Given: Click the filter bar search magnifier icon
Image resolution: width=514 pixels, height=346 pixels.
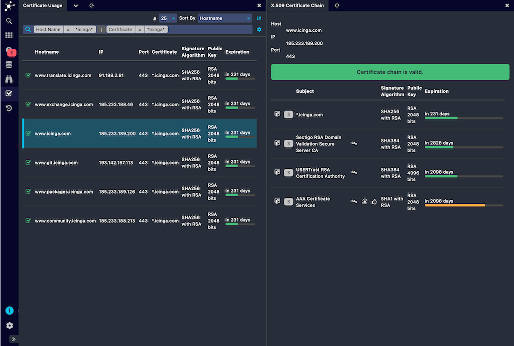Looking at the screenshot, I should (x=28, y=29).
